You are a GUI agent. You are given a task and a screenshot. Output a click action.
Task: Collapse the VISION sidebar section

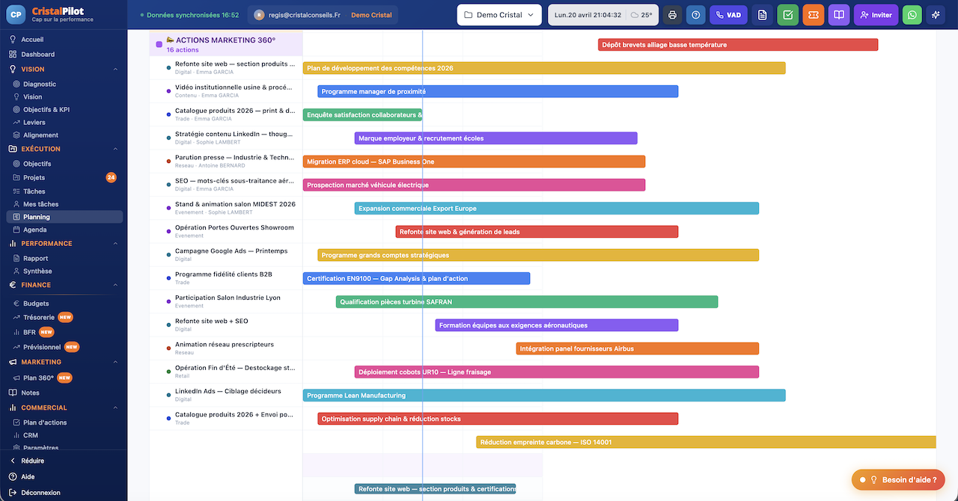115,70
